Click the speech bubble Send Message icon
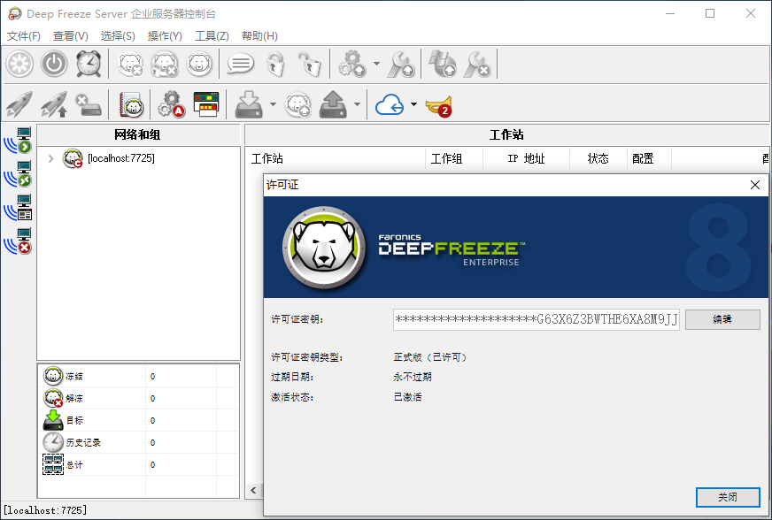 (240, 64)
